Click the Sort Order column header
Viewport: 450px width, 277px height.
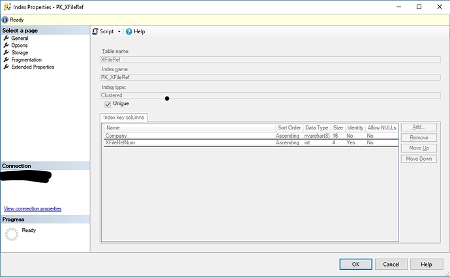tap(289, 127)
